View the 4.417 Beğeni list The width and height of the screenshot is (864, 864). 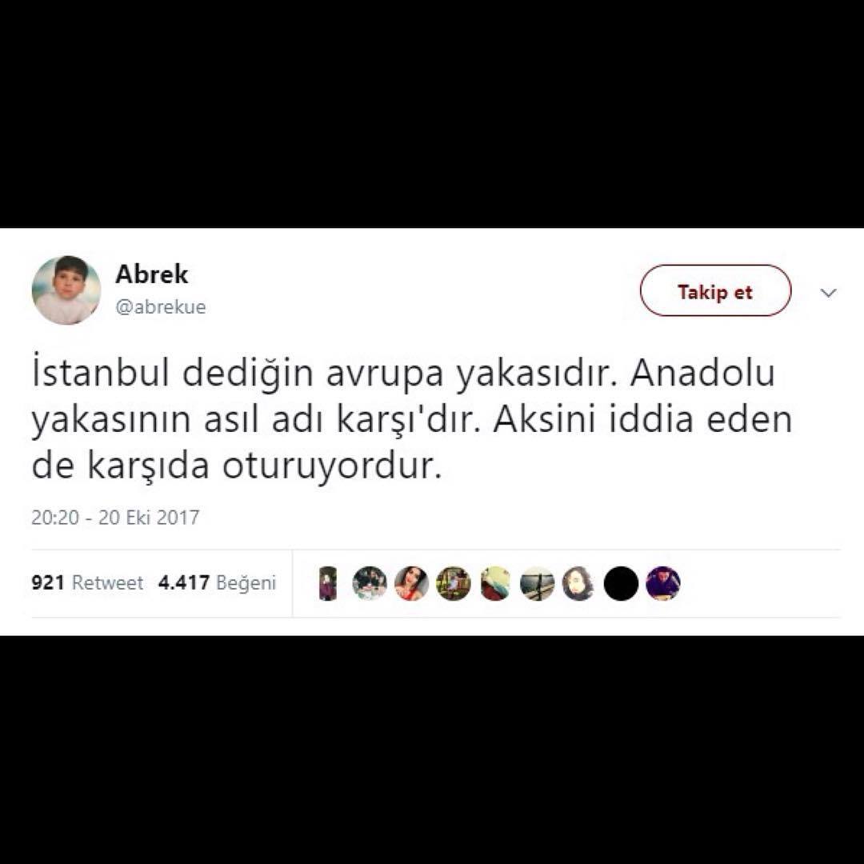217,582
